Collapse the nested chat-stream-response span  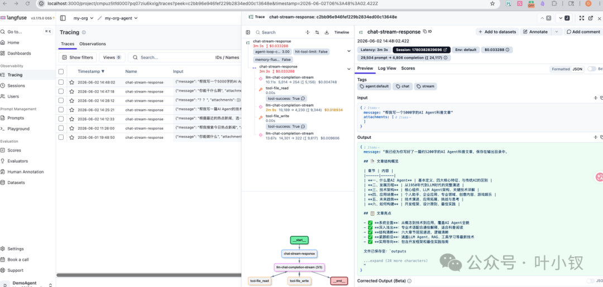[349, 69]
